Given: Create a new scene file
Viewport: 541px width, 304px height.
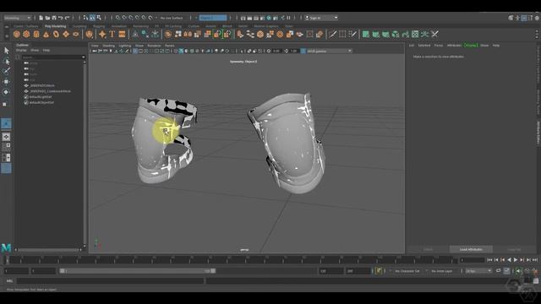Looking at the screenshot, I should [41, 18].
